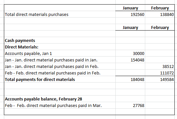Select the value 27768
Image resolution: width=177 pixels, height=119 pixels.
(138, 106)
